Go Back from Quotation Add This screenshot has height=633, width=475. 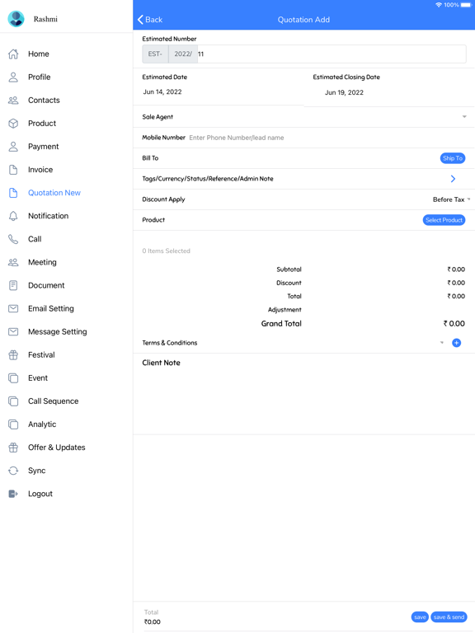coord(150,20)
